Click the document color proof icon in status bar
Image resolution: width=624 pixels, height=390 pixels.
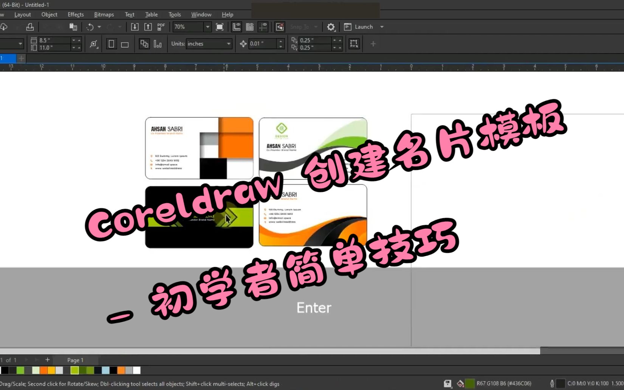447,384
